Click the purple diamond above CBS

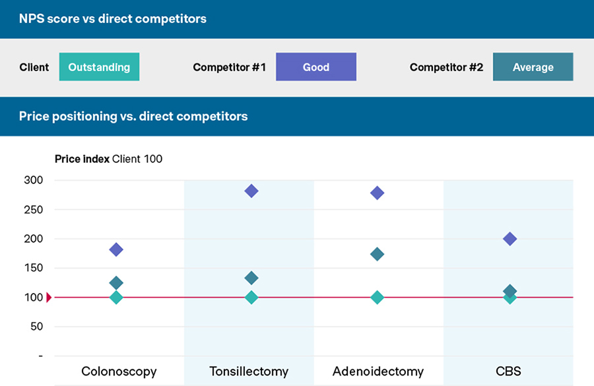pyautogui.click(x=510, y=239)
